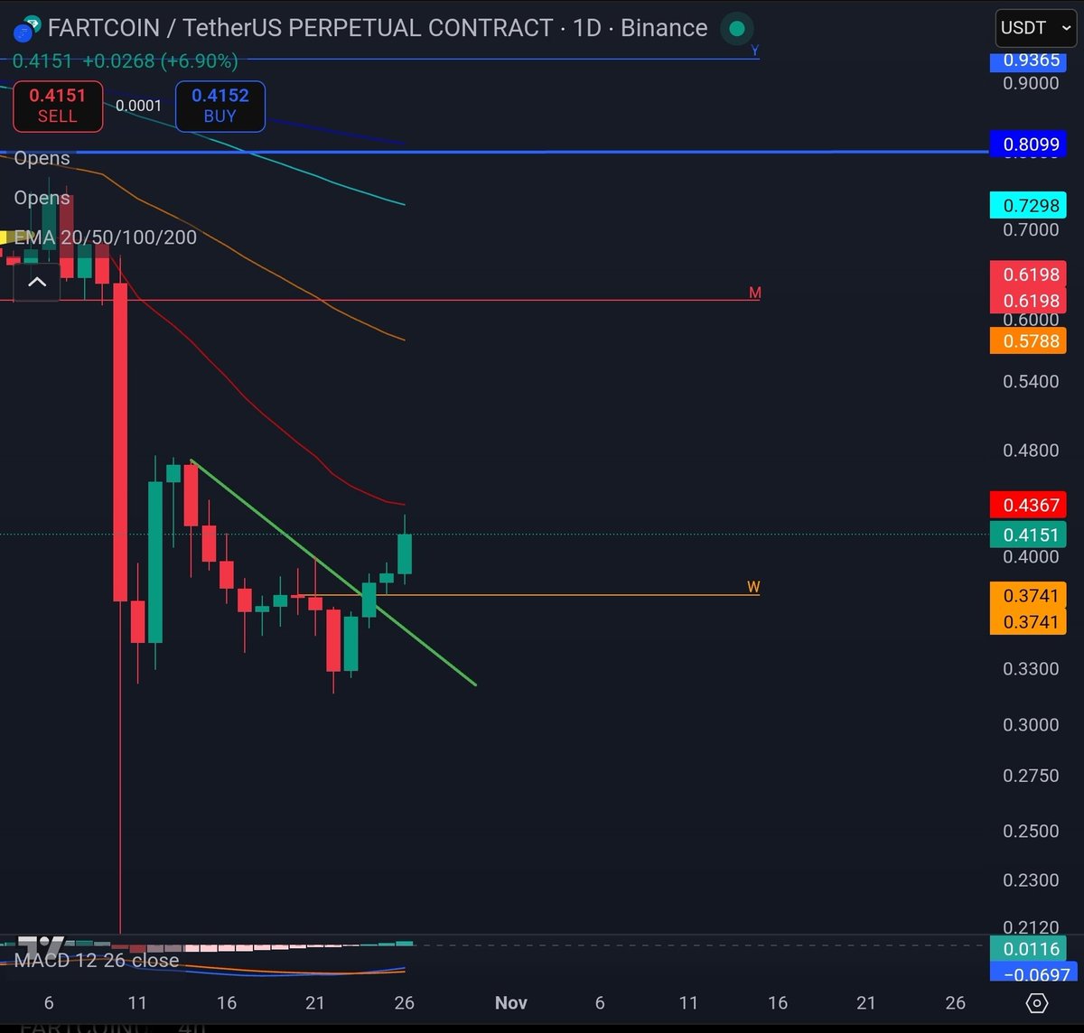Click the price change +0.0268 (+6.90%) text

[x=161, y=61]
